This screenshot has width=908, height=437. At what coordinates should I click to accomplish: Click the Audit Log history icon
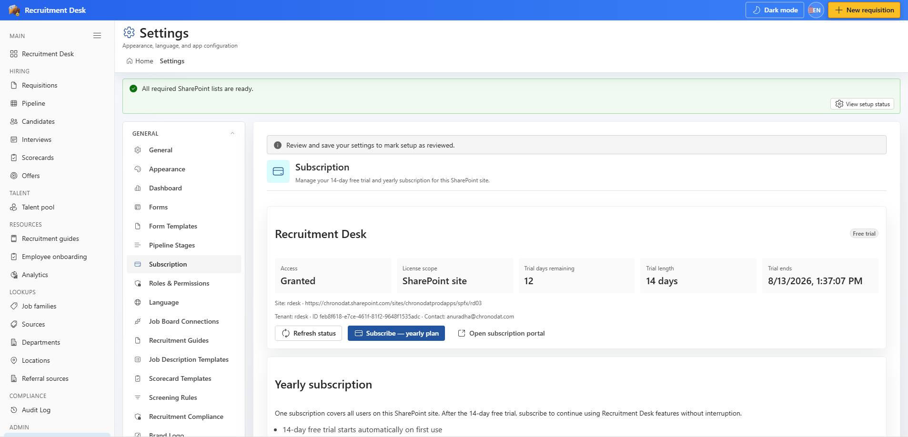14,410
